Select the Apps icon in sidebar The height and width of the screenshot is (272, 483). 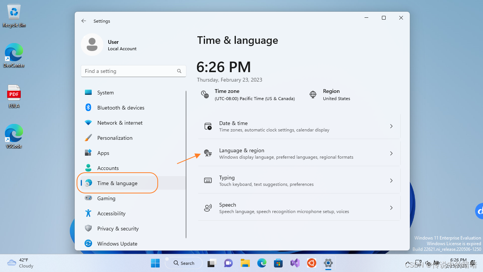pyautogui.click(x=88, y=153)
